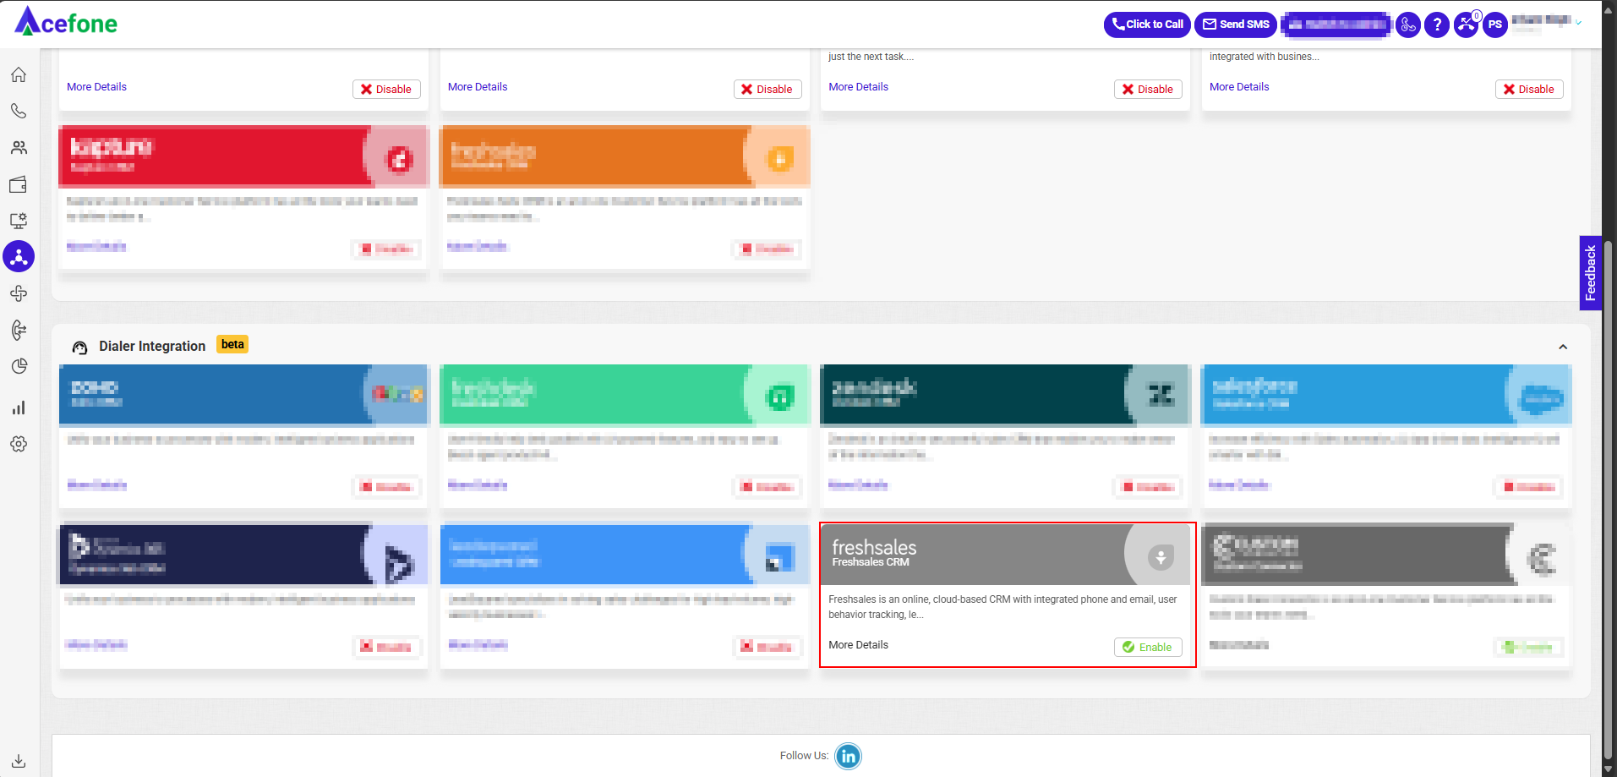Open More Details on the Freshsales CRM card
This screenshot has height=777, width=1617.
pyautogui.click(x=858, y=645)
